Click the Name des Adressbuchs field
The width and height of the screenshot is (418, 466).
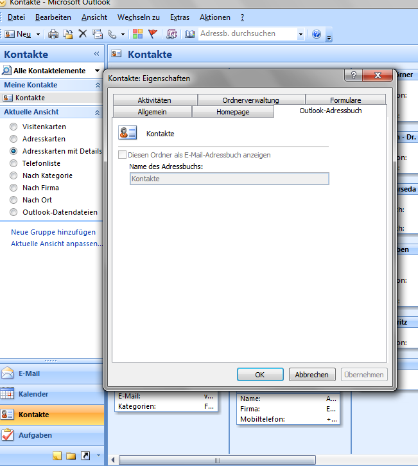tap(229, 179)
